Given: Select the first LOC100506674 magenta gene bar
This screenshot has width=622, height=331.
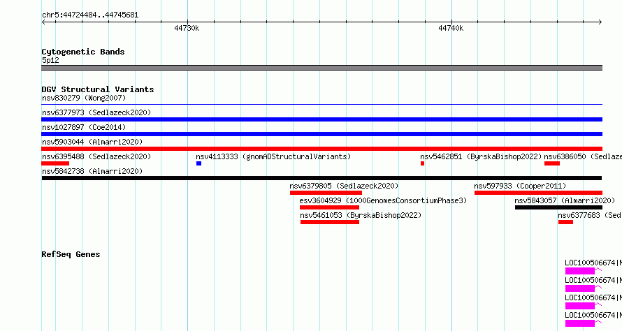Looking at the screenshot, I should [x=580, y=271].
